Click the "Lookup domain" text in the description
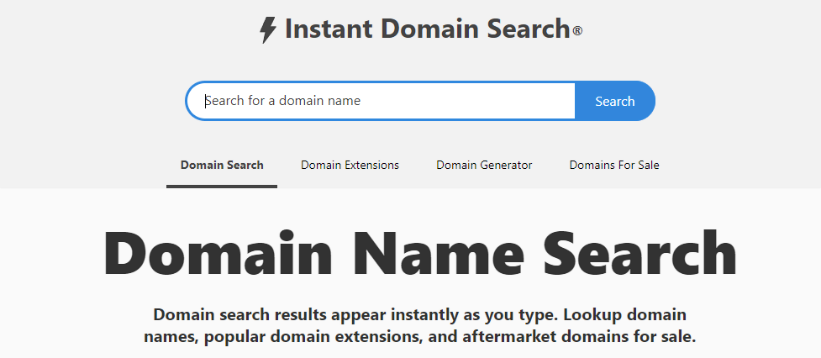This screenshot has height=358, width=821. tap(626, 316)
